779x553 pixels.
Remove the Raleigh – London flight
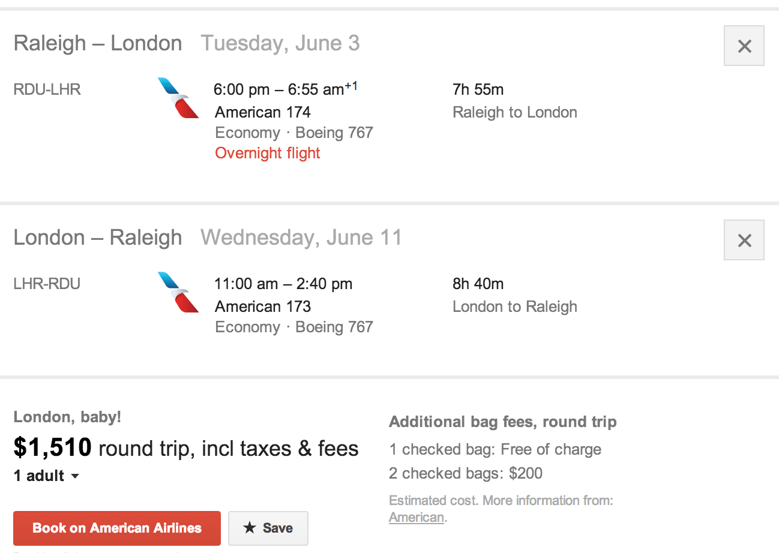[x=744, y=46]
